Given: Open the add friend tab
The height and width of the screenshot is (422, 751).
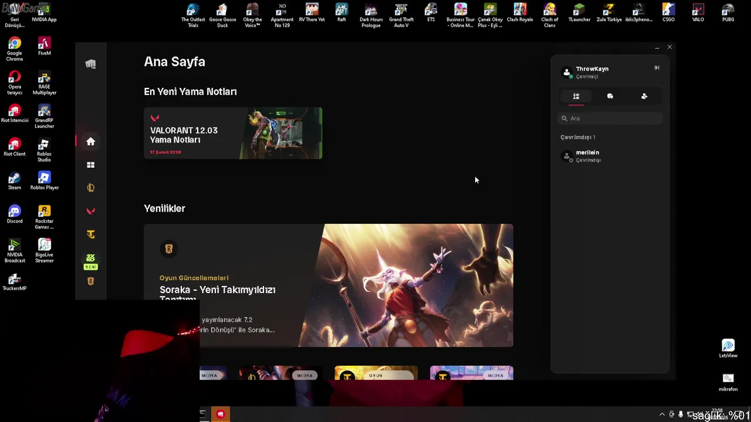Looking at the screenshot, I should tap(644, 96).
